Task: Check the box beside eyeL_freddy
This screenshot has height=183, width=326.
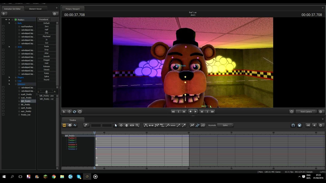Action: [3, 98]
